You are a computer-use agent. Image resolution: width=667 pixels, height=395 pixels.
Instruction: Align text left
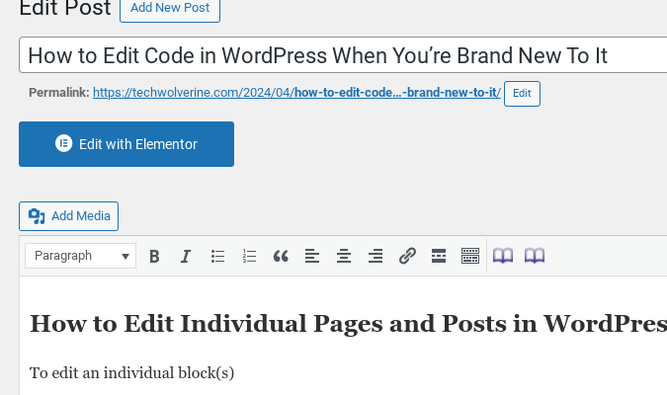(x=312, y=256)
